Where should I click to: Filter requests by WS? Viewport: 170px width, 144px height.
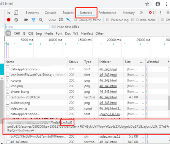[x=76, y=34]
